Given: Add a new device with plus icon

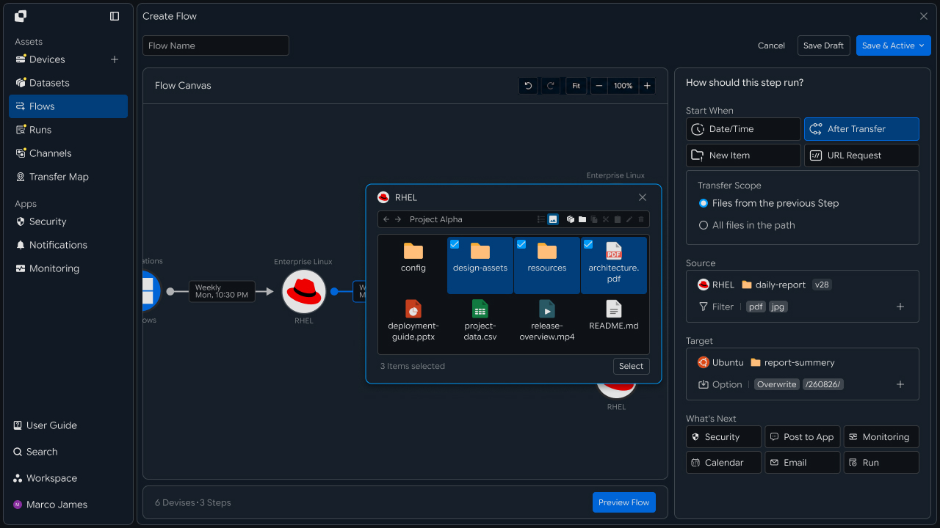Looking at the screenshot, I should (115, 59).
